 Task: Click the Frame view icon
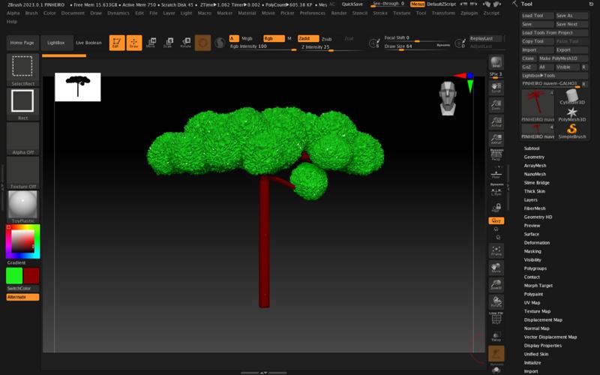pyautogui.click(x=496, y=250)
